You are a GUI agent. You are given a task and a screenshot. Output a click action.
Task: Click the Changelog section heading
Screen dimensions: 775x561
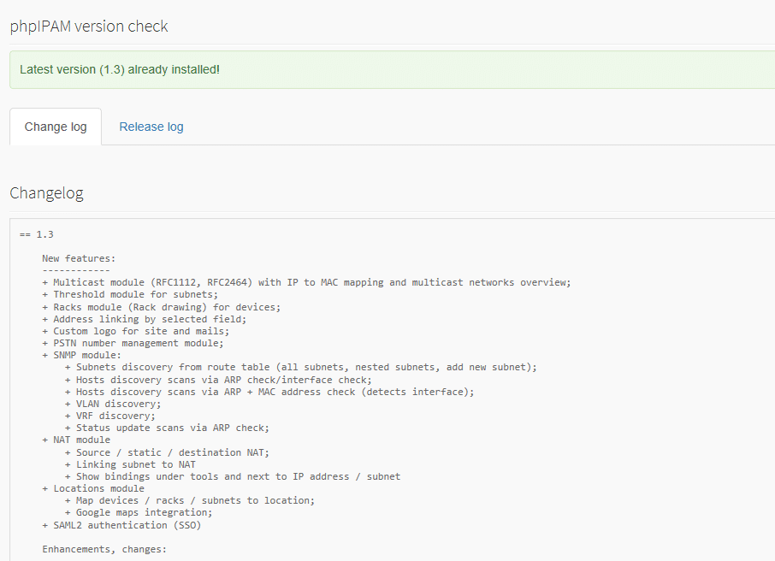pos(46,192)
